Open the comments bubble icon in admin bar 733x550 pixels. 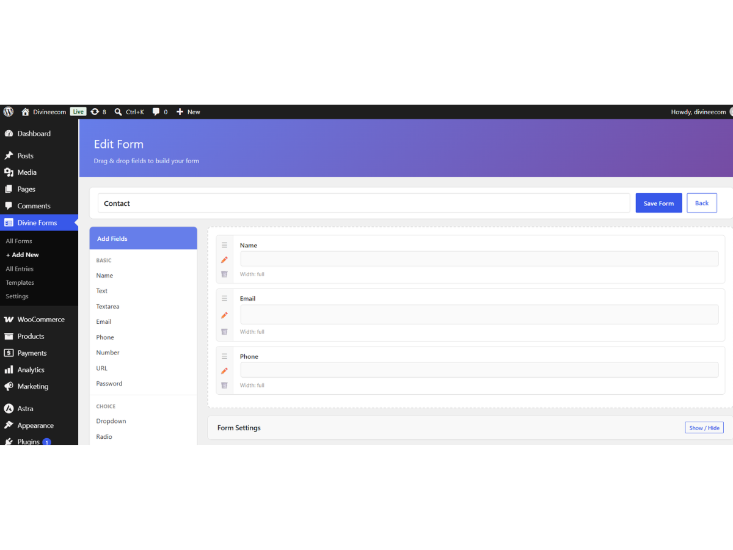(156, 112)
